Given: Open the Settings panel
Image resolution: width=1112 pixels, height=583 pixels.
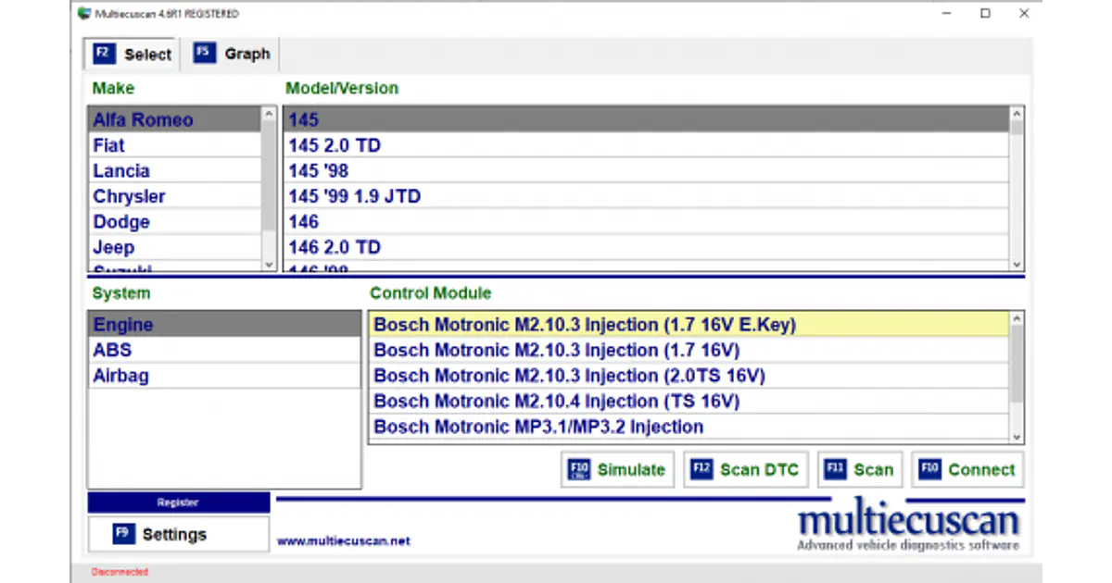Looking at the screenshot, I should pyautogui.click(x=179, y=534).
